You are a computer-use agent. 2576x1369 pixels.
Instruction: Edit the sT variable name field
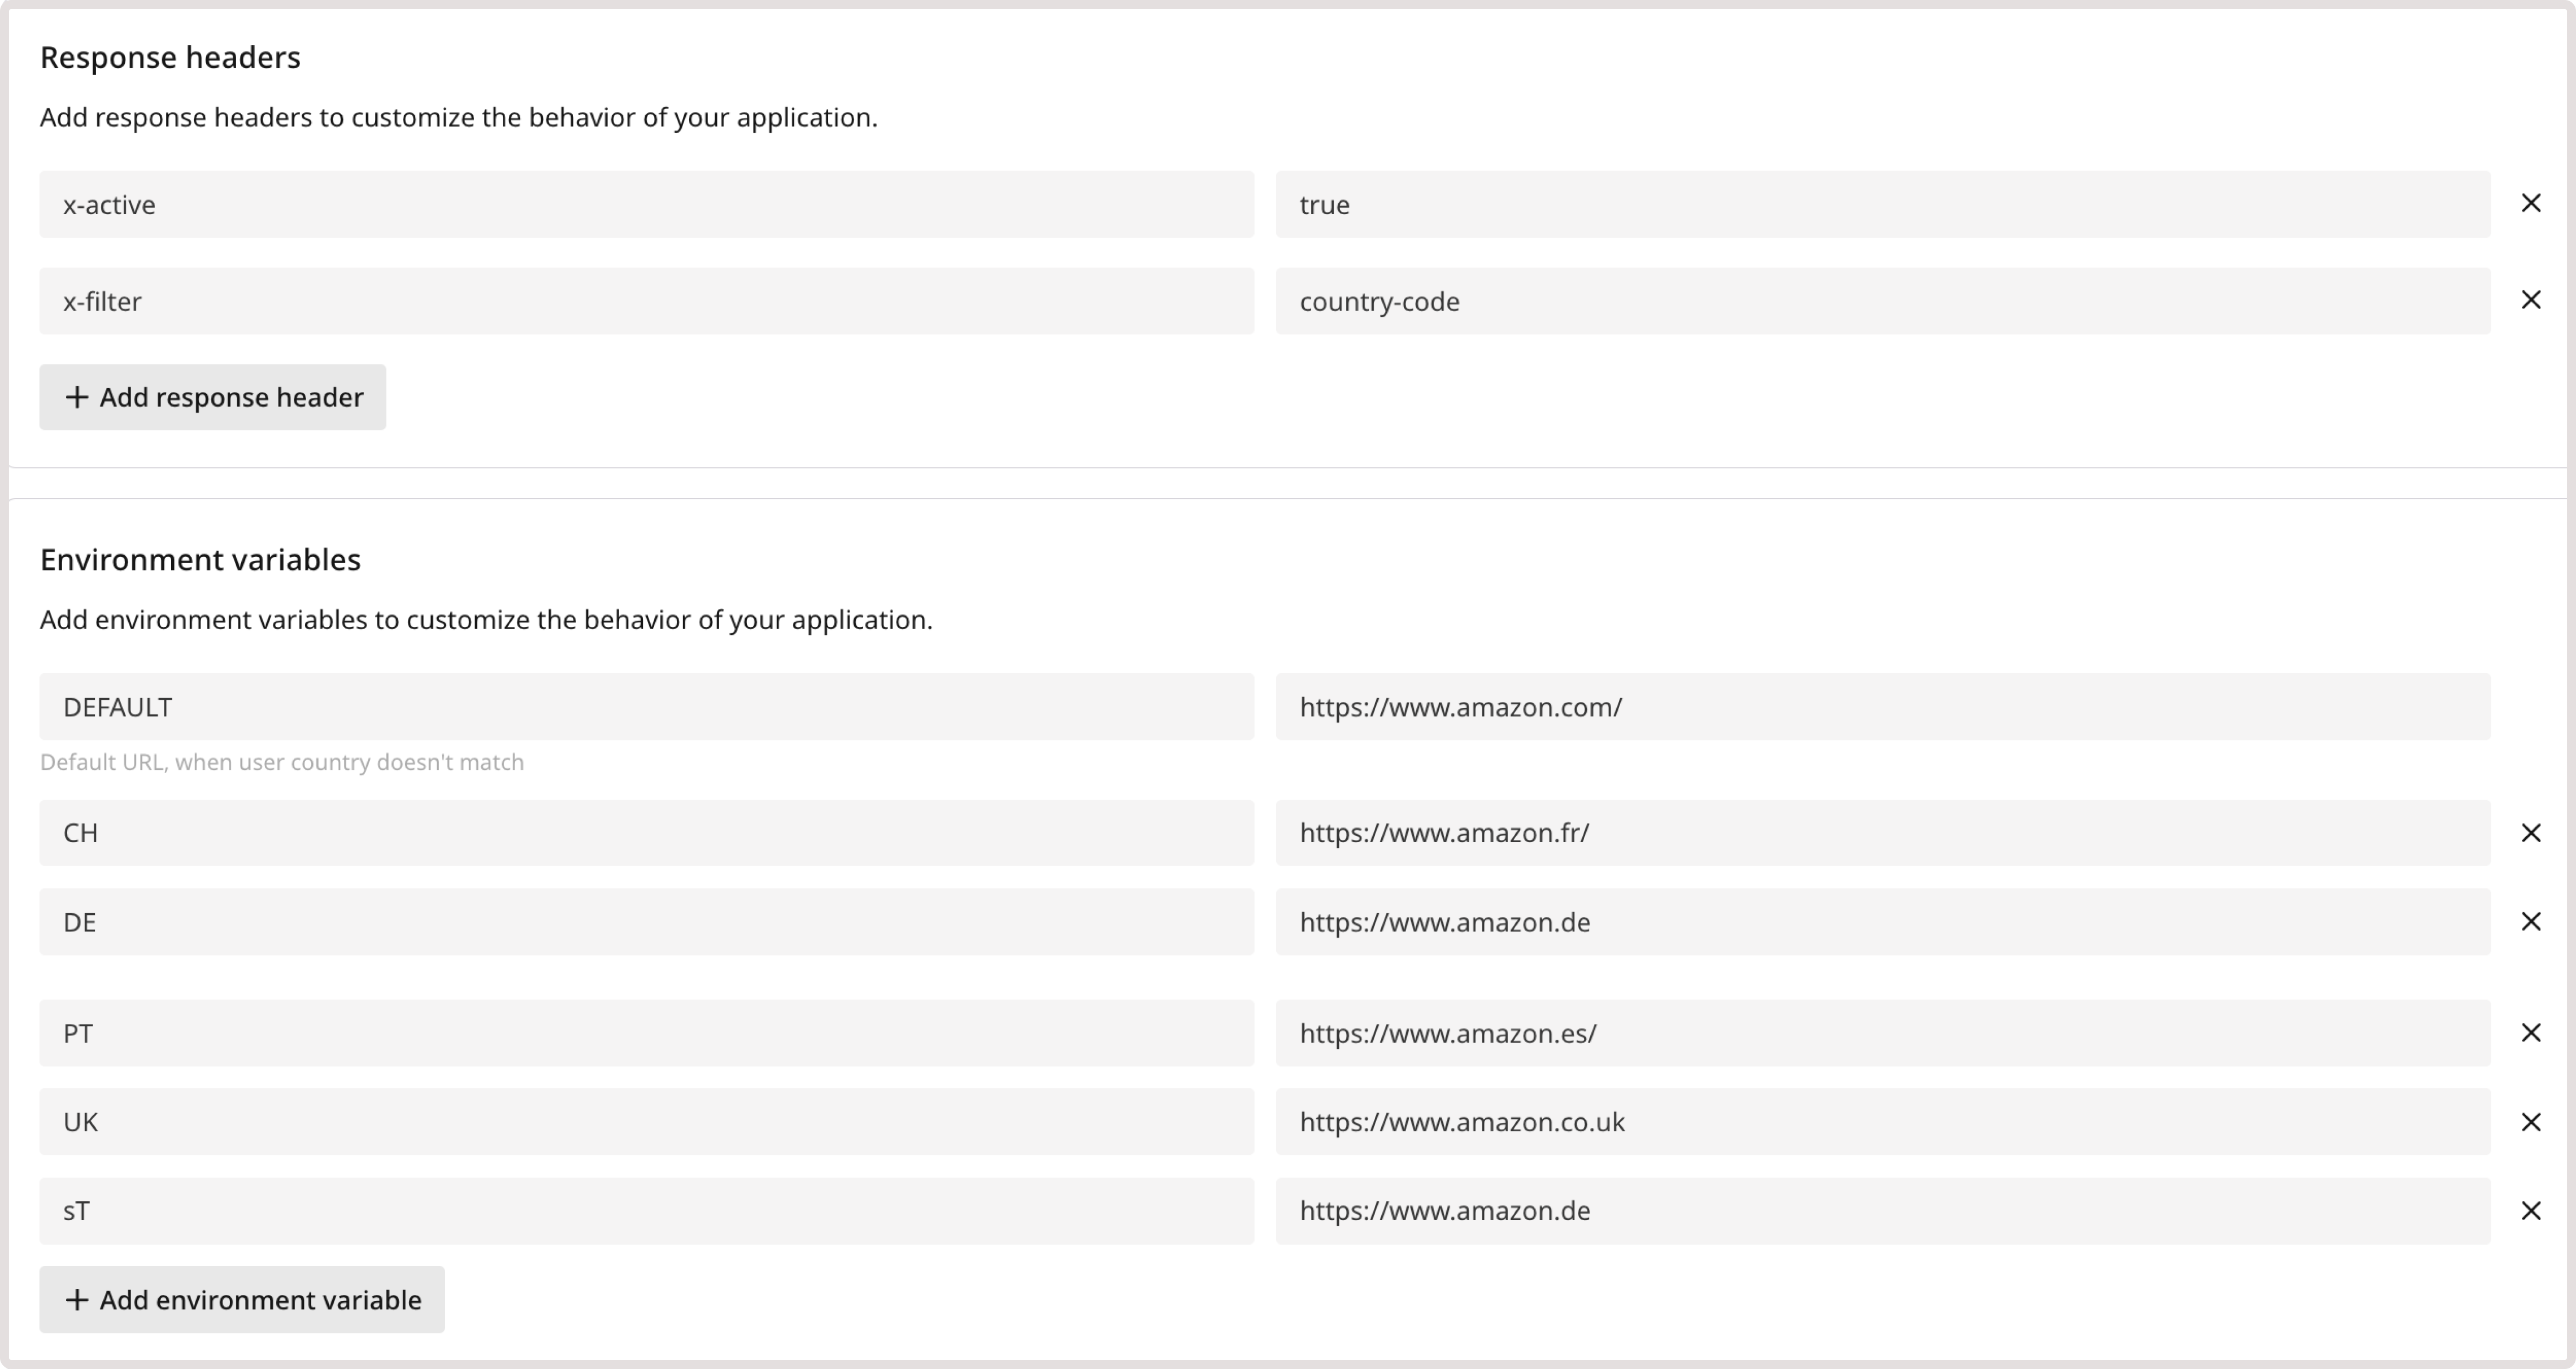click(x=646, y=1211)
